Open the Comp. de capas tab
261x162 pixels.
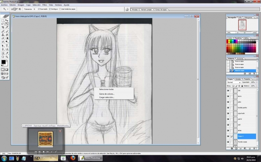(161, 10)
